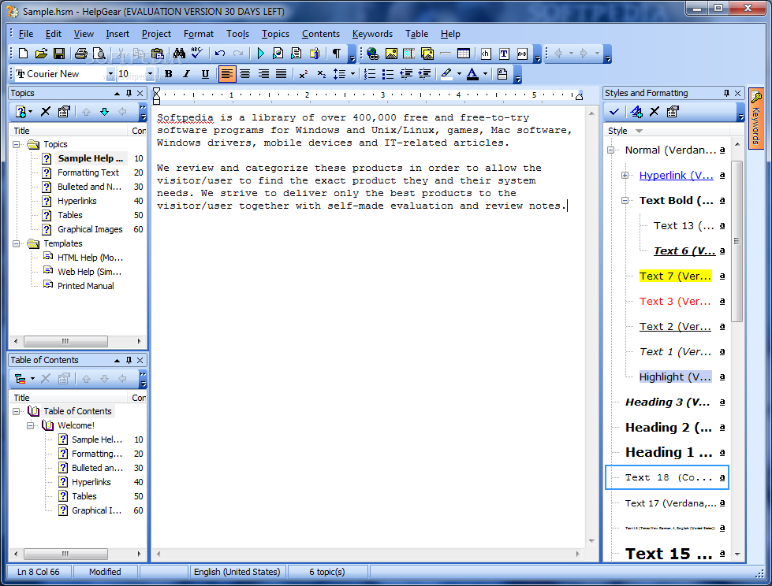Screen dimensions: 772x586
Task: Open the Table menu
Action: [x=416, y=34]
